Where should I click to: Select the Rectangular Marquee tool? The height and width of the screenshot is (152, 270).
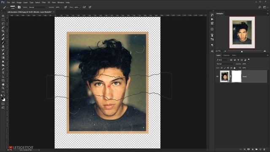(x=3, y=20)
